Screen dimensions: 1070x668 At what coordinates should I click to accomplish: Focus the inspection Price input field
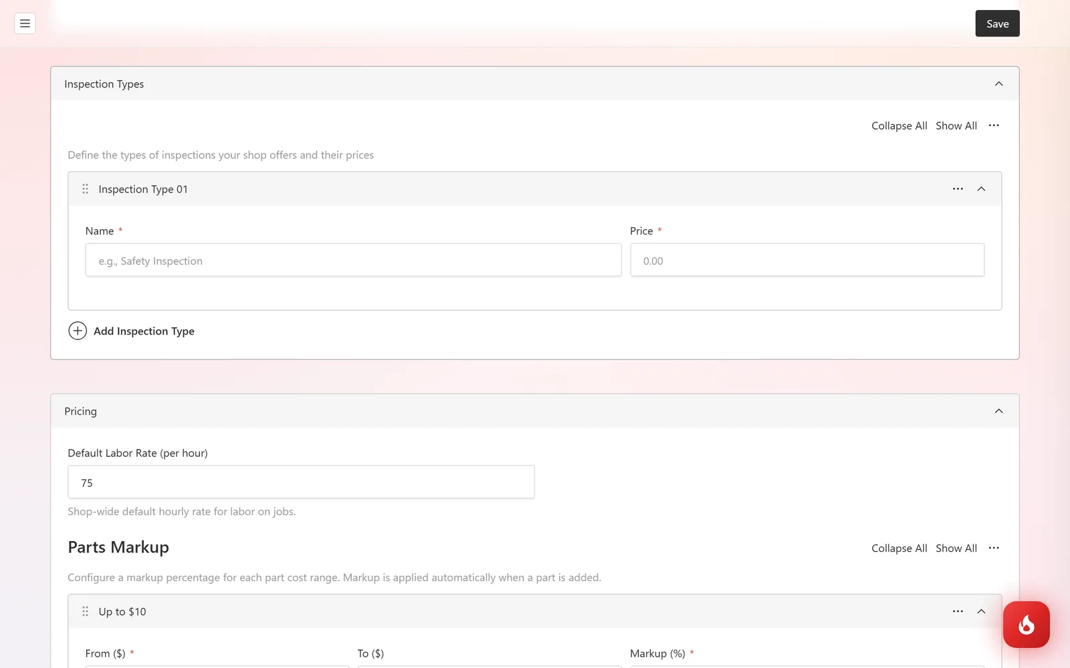(807, 260)
